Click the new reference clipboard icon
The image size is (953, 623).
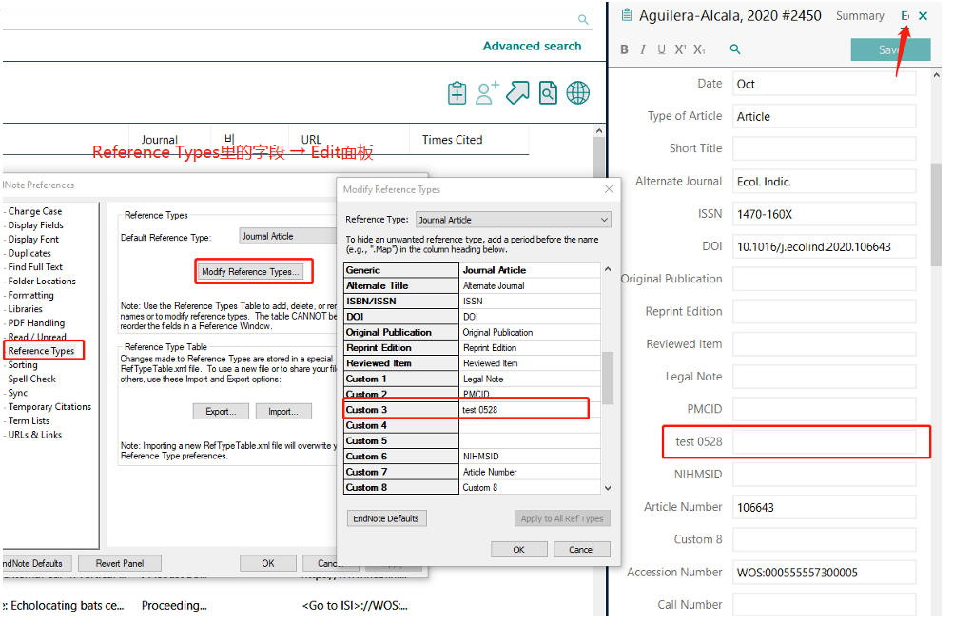(x=457, y=93)
